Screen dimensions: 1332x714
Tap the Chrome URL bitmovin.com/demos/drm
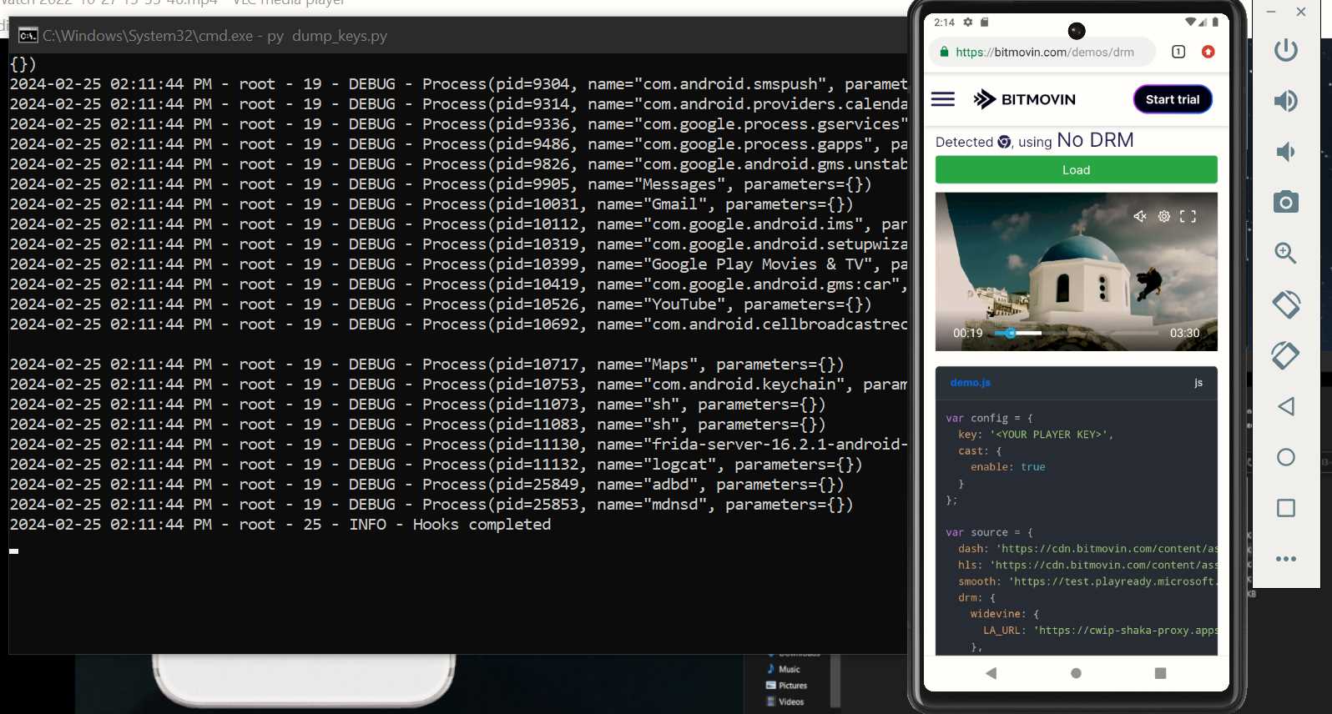pyautogui.click(x=1045, y=52)
